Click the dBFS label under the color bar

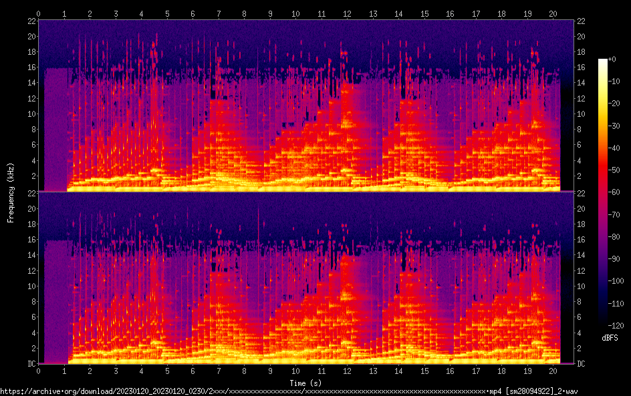(x=609, y=339)
